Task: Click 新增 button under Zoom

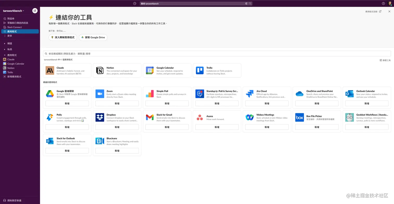Action: pos(117,103)
